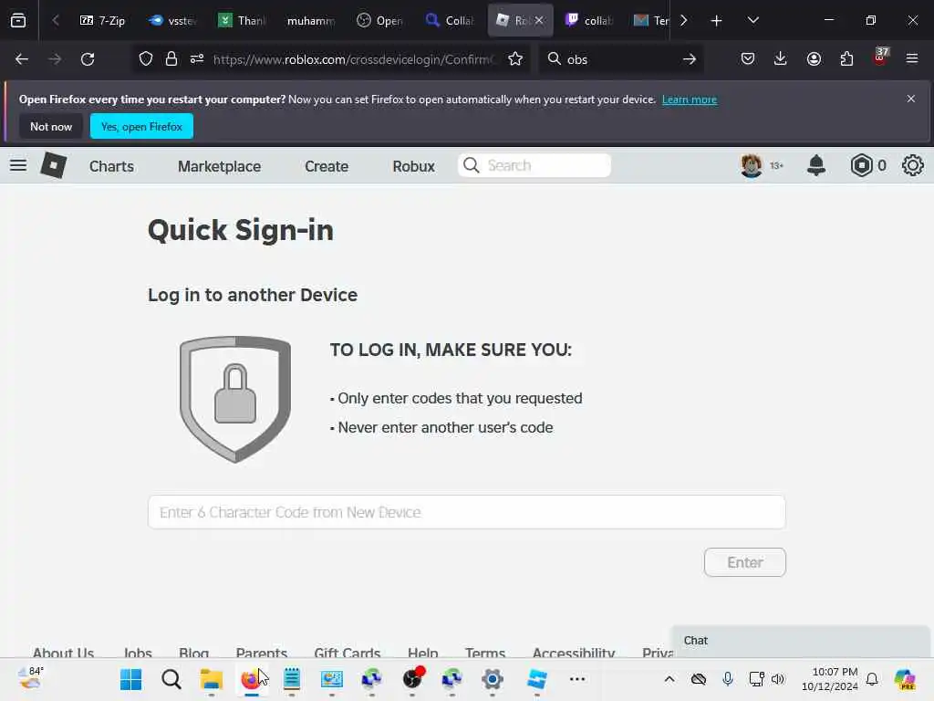Switch to the vsstev tab
This screenshot has width=934, height=701.
point(172,21)
